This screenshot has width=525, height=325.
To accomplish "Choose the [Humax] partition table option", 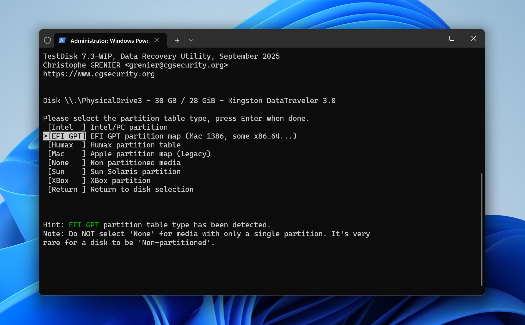I will coord(67,145).
